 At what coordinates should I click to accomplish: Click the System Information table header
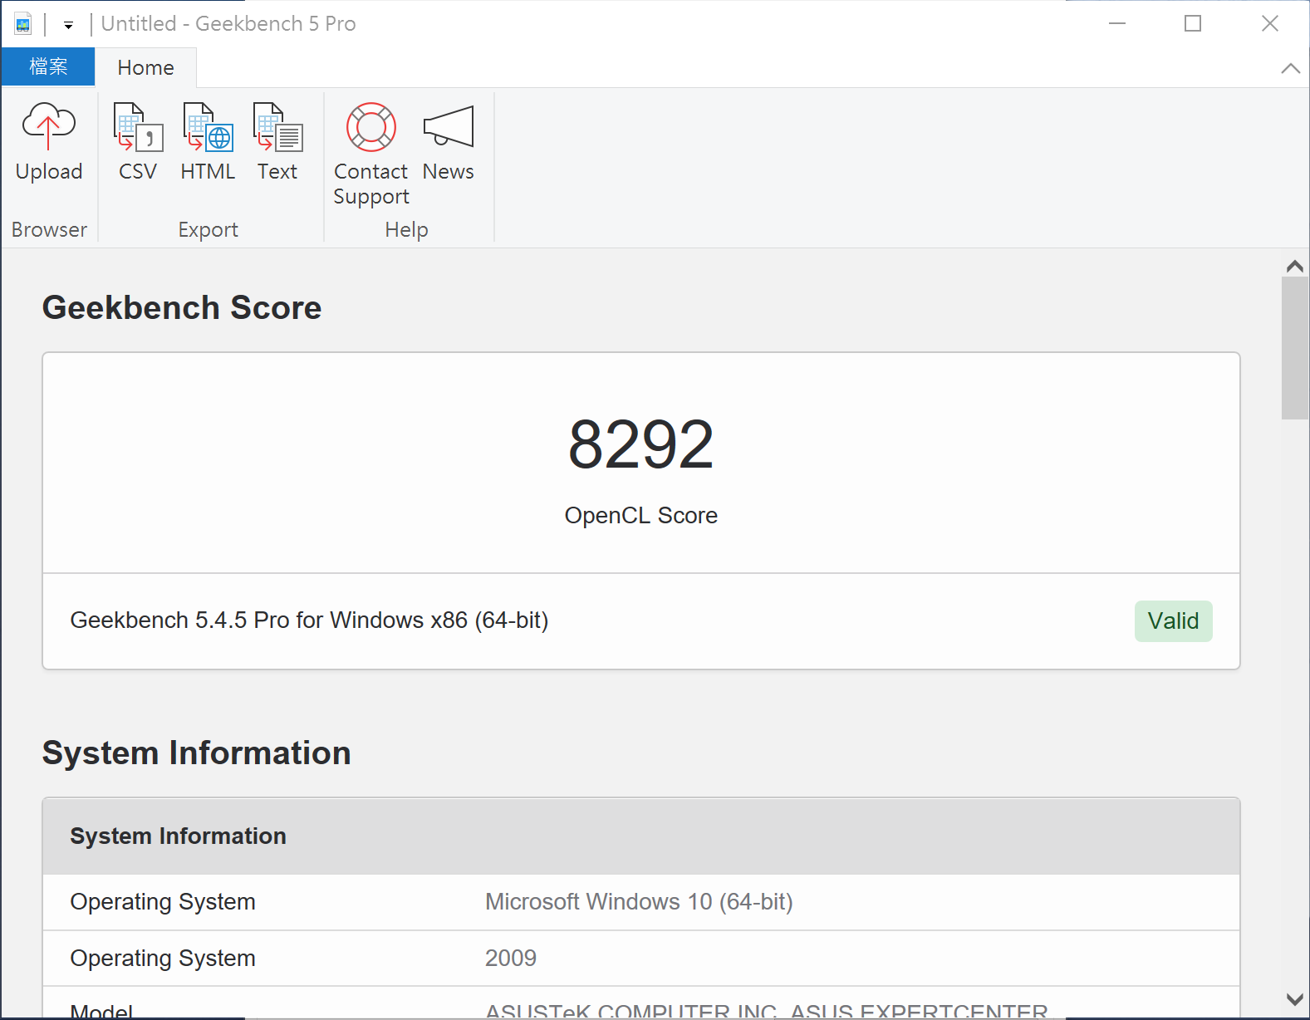(x=178, y=836)
